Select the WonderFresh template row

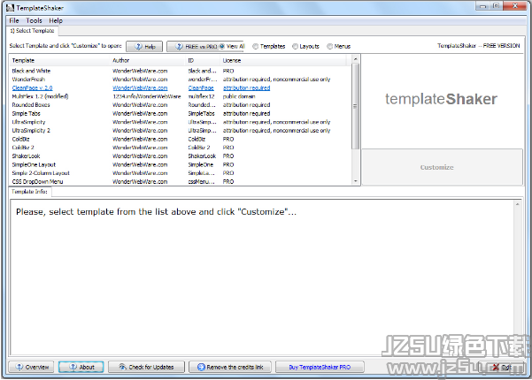[x=181, y=80]
